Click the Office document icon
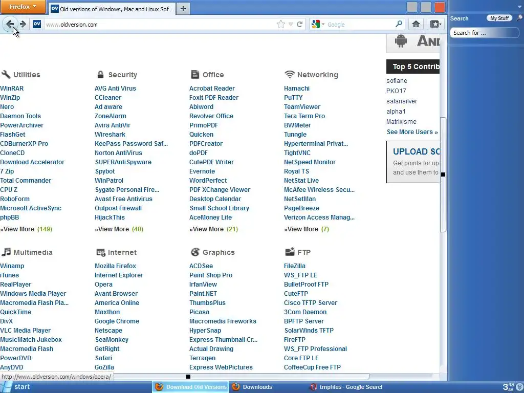The image size is (524, 393). (195, 74)
